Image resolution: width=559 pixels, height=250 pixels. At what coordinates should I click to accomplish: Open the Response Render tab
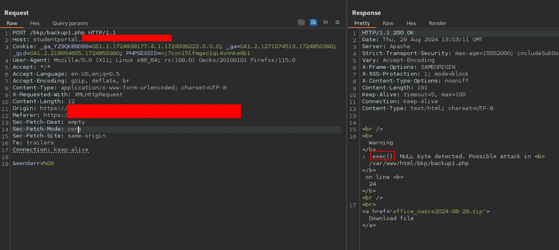pos(438,23)
